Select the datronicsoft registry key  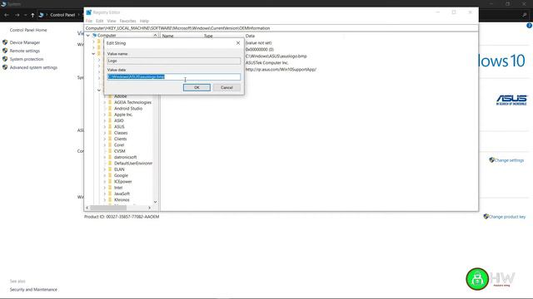pyautogui.click(x=126, y=157)
